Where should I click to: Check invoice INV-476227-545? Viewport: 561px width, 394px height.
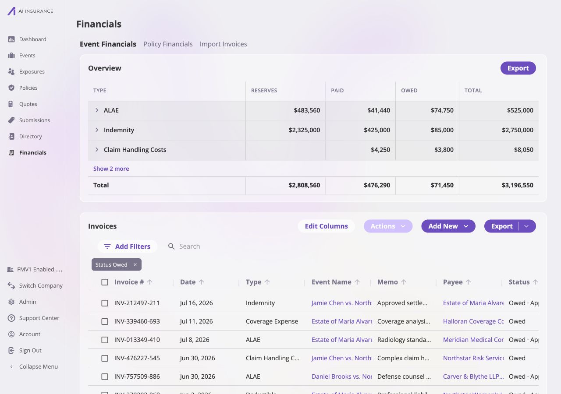[x=105, y=358]
